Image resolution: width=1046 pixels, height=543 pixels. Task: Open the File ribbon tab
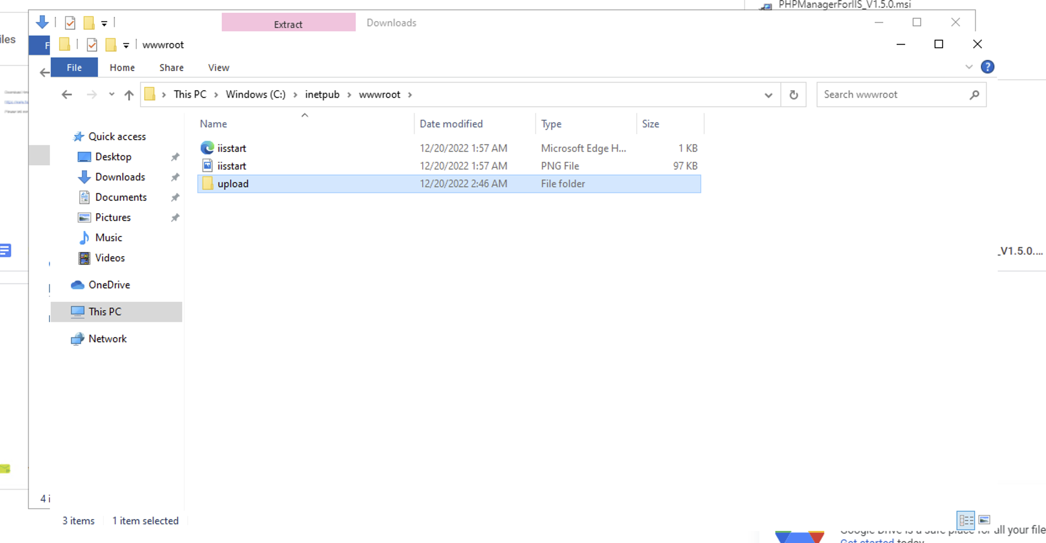tap(74, 67)
